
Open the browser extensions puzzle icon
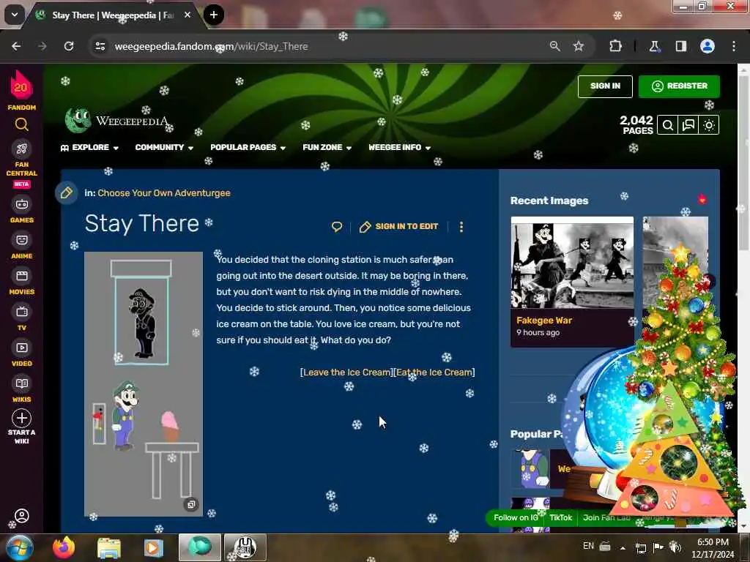(615, 46)
